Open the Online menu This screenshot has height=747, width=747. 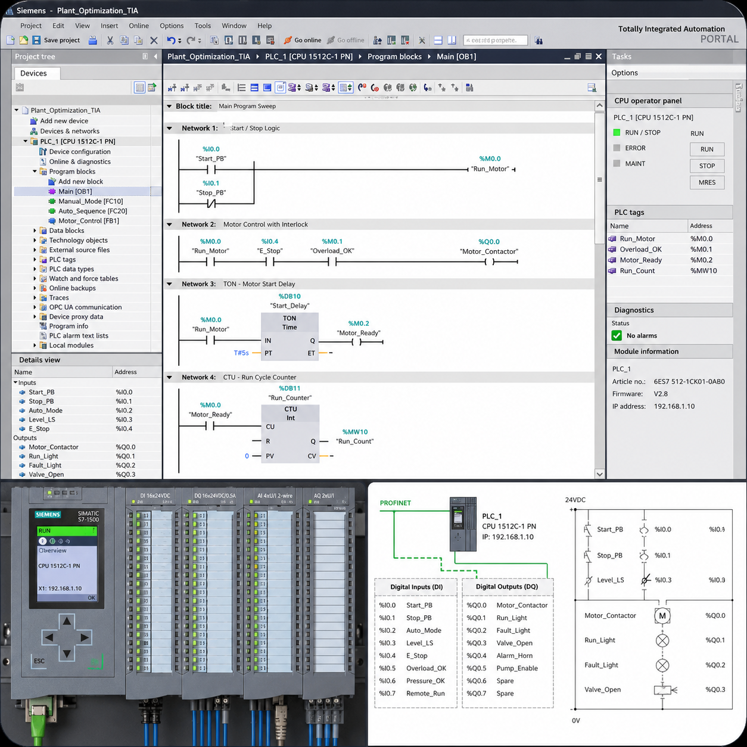pos(139,26)
